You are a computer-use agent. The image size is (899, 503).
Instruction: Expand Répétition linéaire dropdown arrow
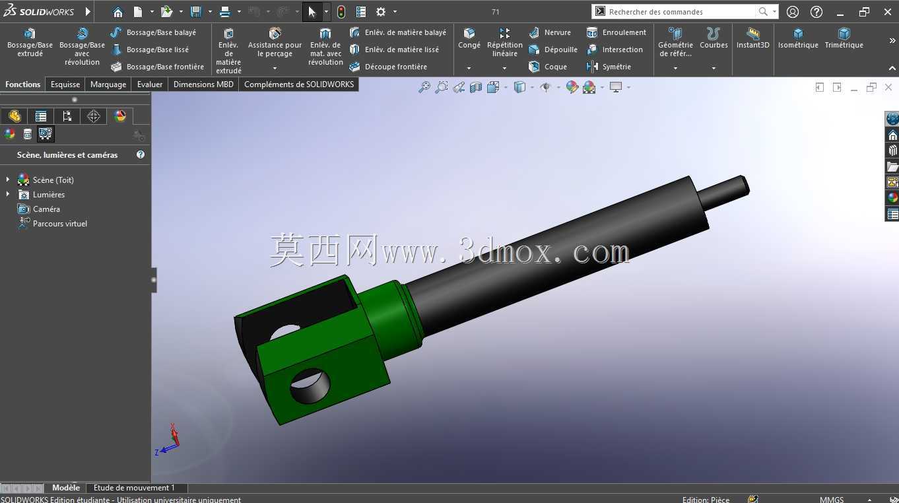(x=504, y=68)
